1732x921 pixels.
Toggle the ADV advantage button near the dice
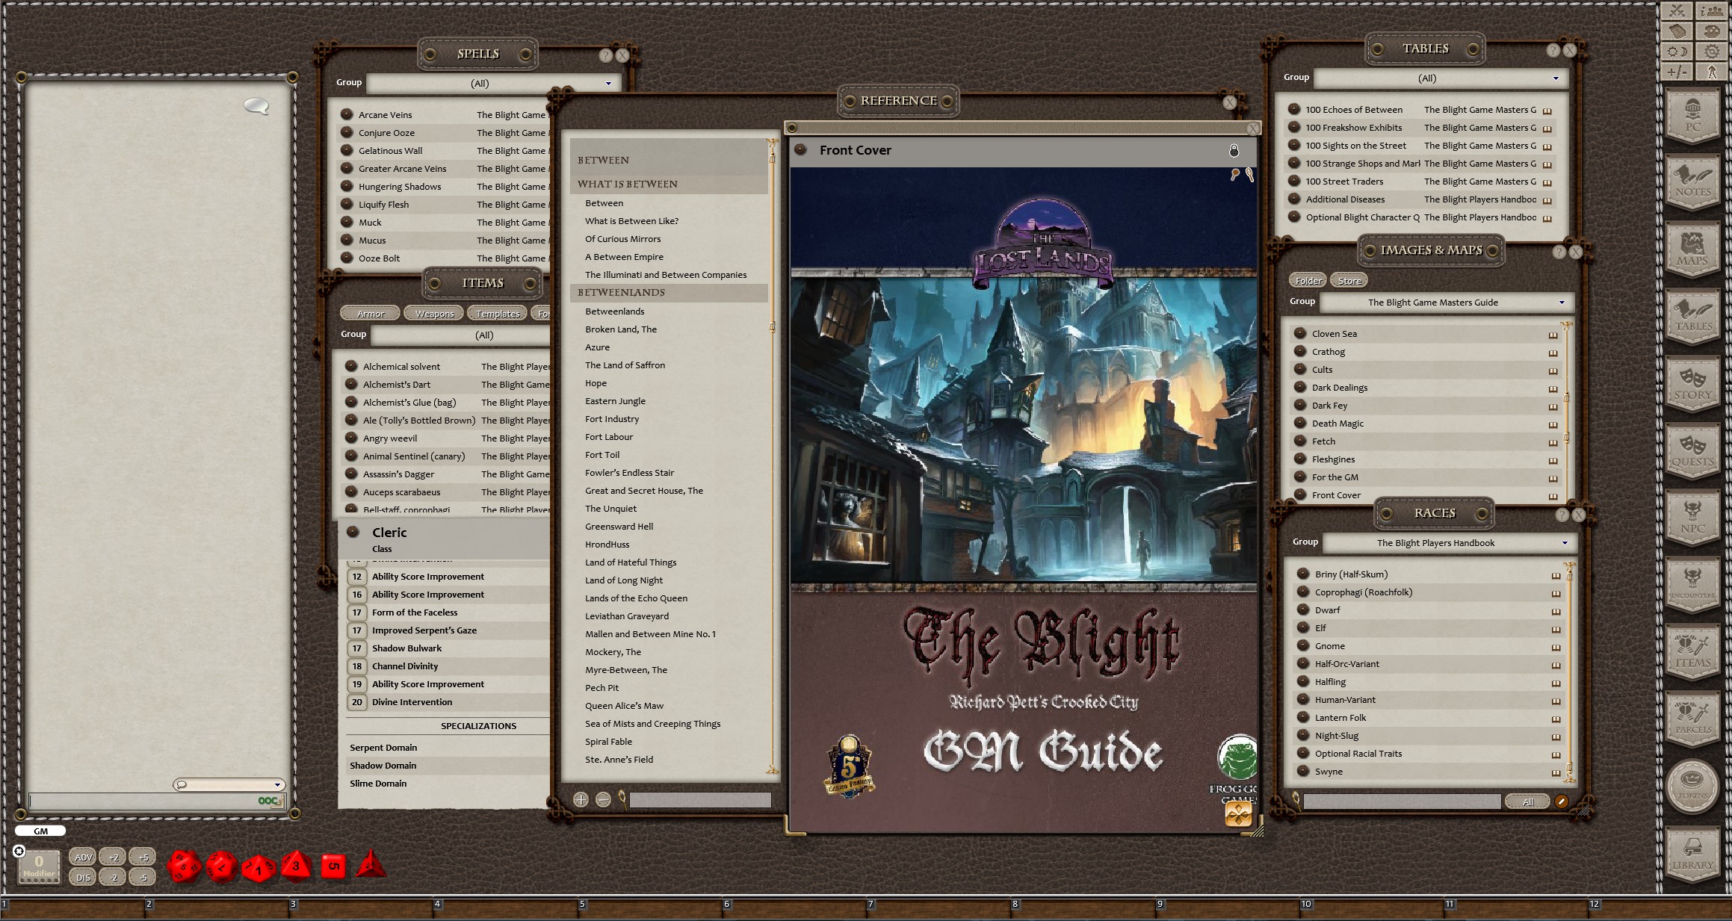coord(84,858)
